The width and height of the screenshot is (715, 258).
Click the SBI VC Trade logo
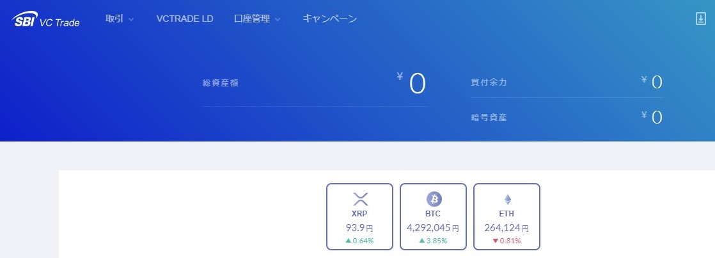45,20
